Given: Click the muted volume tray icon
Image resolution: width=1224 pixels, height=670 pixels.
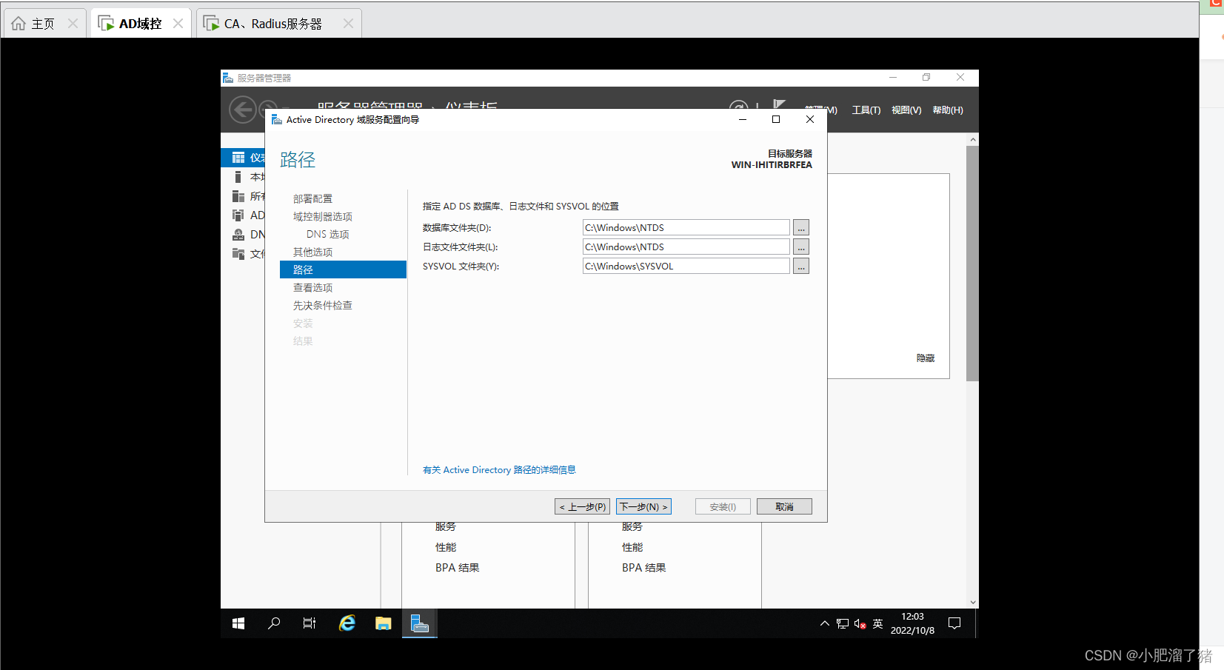Looking at the screenshot, I should [860, 623].
